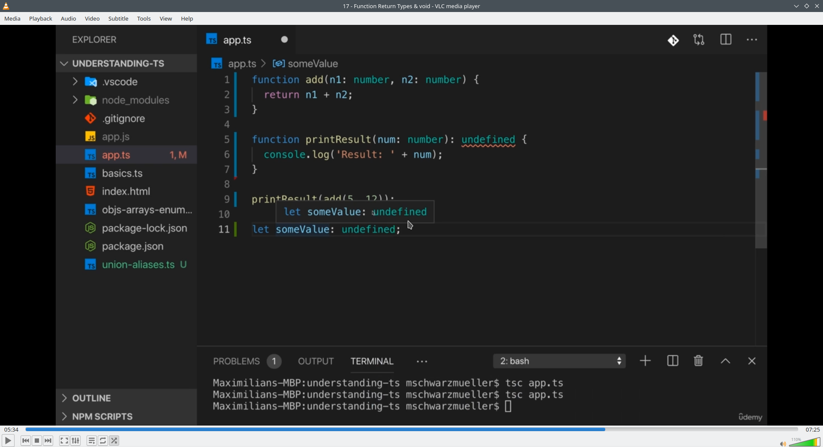Click the split terminal icon
This screenshot has height=447, width=823.
tap(673, 361)
